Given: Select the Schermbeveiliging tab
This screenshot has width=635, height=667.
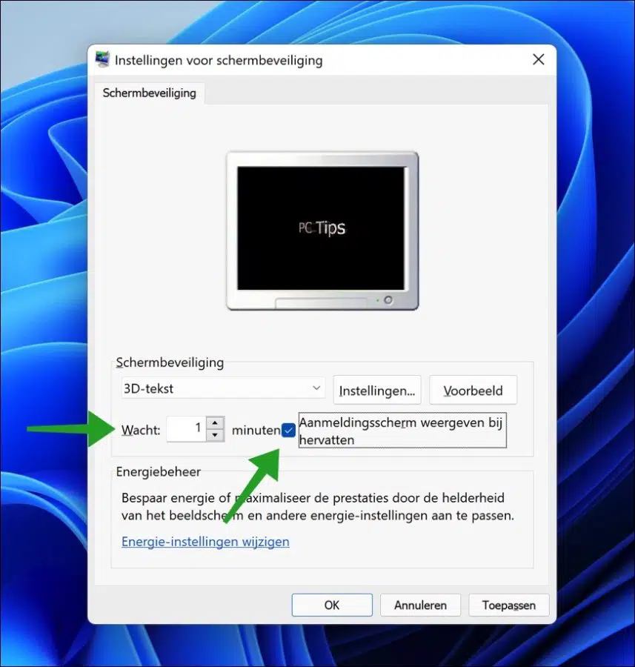Looking at the screenshot, I should [149, 93].
